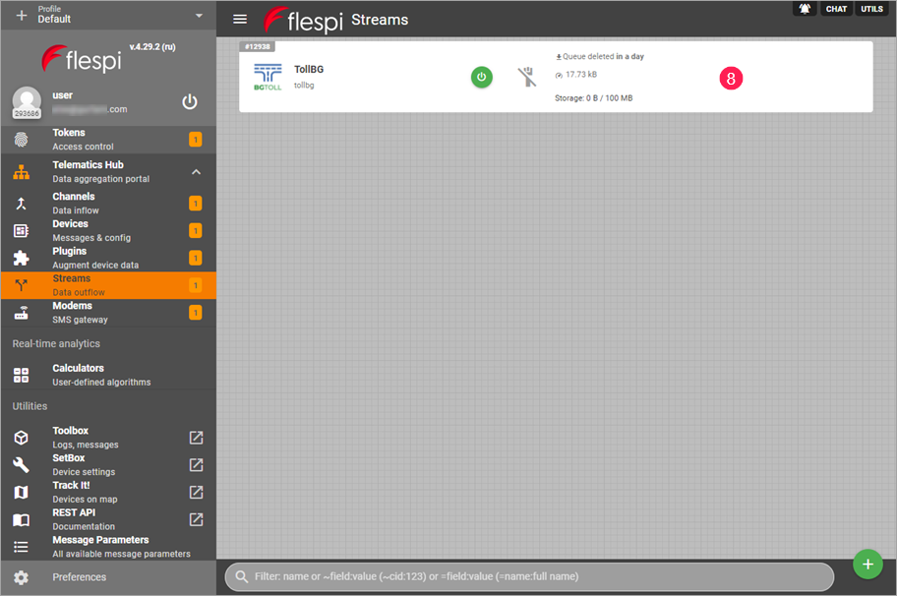Click the Preferences gear icon

click(x=22, y=577)
